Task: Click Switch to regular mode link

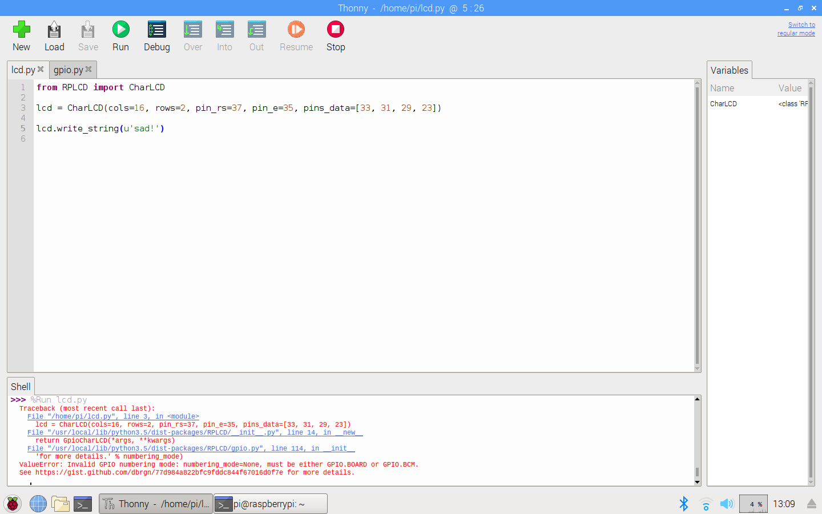Action: click(x=796, y=29)
